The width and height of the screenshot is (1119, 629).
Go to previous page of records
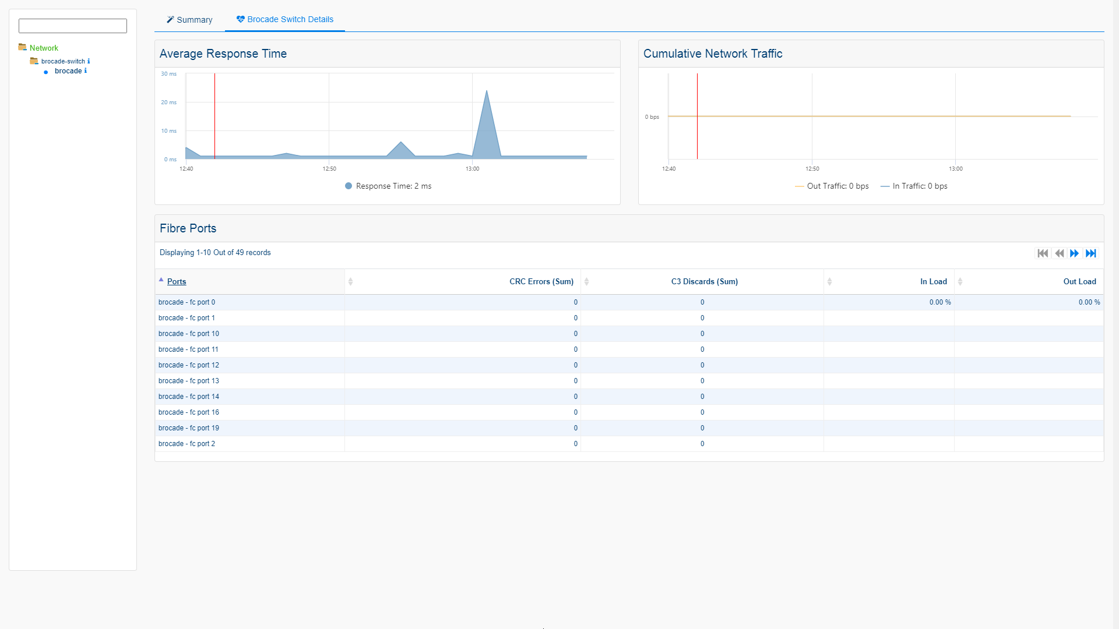[x=1059, y=253]
